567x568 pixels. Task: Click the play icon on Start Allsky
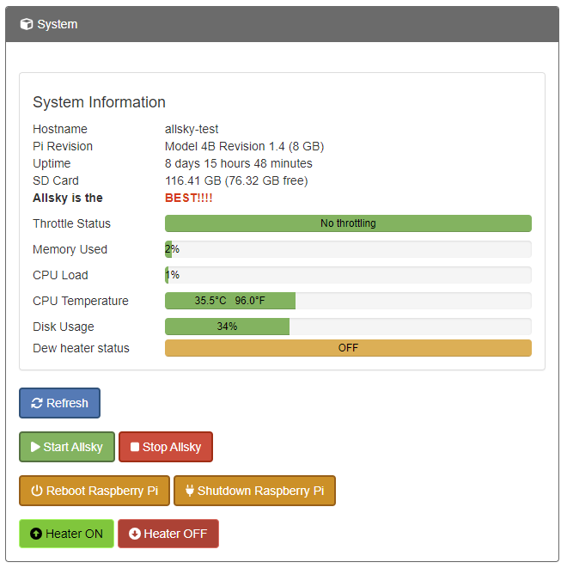[x=35, y=447]
